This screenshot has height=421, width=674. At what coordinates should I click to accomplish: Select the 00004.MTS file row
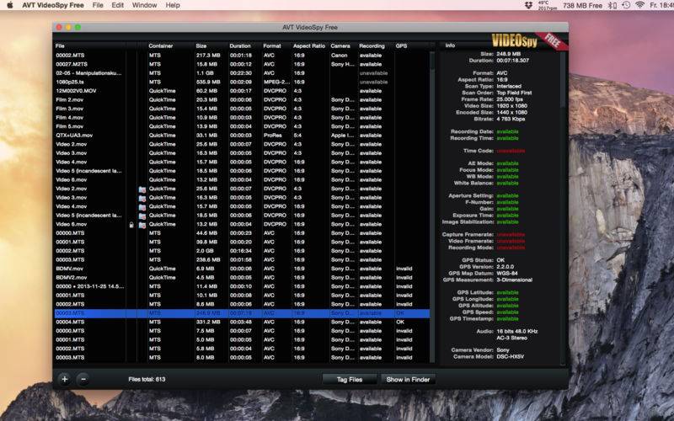point(242,322)
